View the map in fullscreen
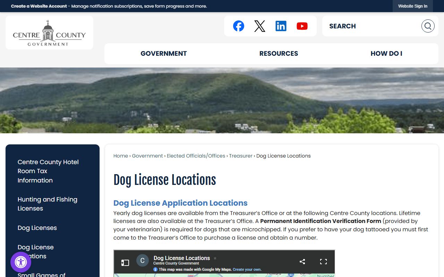The image size is (444, 277). pos(323,262)
